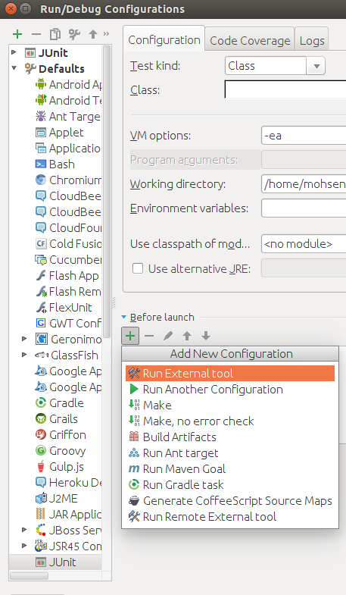Select Android Application default with robot icon

pyautogui.click(x=68, y=84)
